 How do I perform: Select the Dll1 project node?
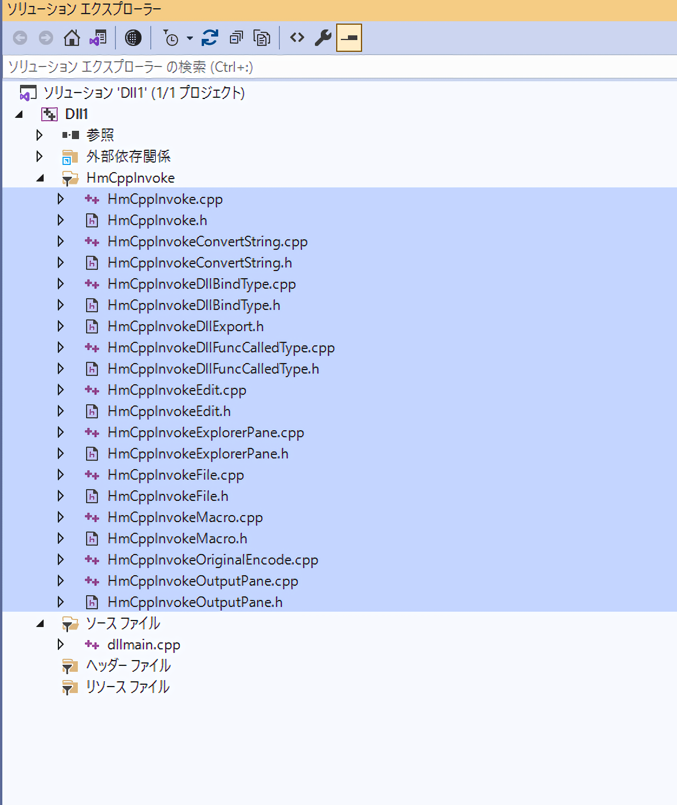[76, 114]
